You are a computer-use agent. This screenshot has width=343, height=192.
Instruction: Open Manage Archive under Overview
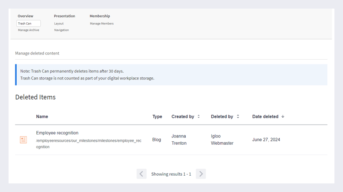(x=28, y=30)
